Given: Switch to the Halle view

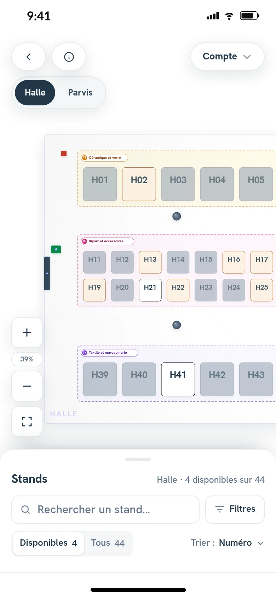Looking at the screenshot, I should (35, 93).
